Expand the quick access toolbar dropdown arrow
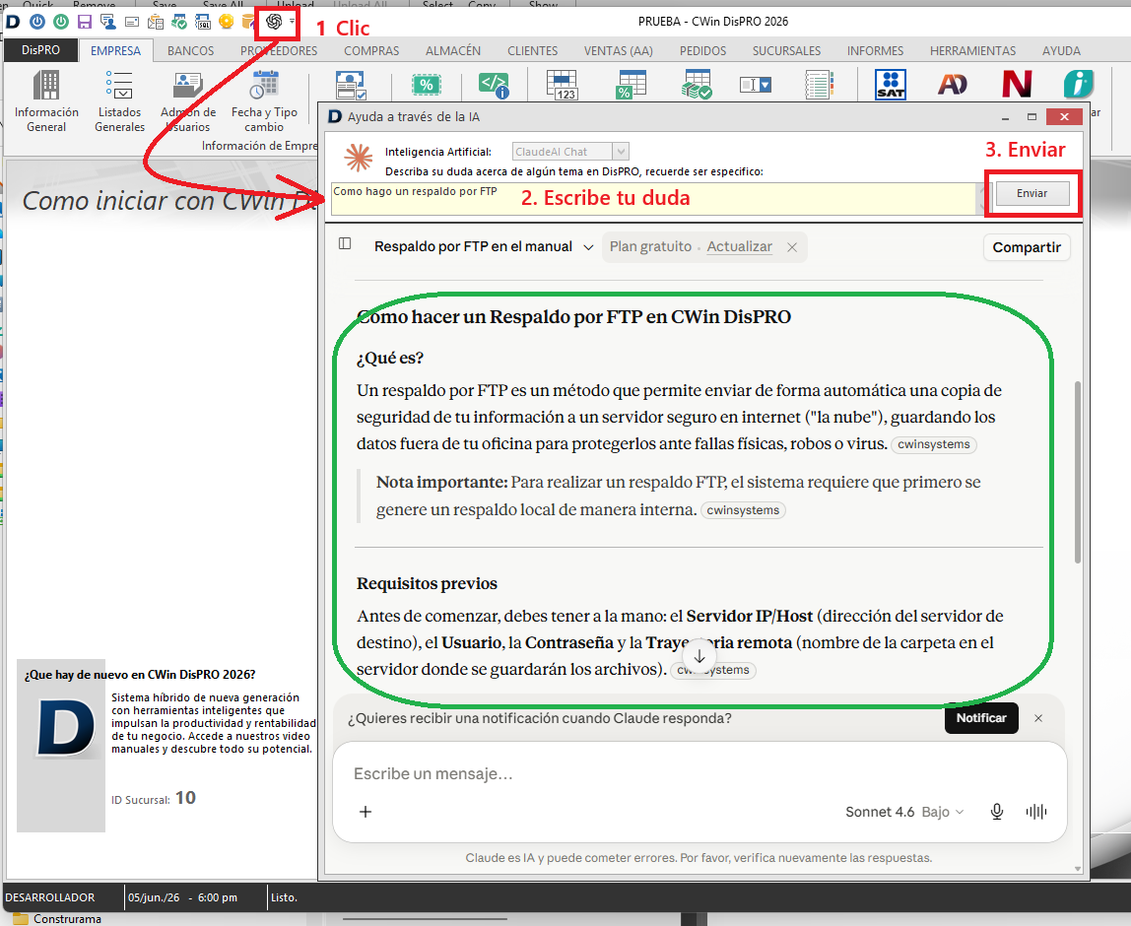Image resolution: width=1131 pixels, height=926 pixels. click(293, 22)
